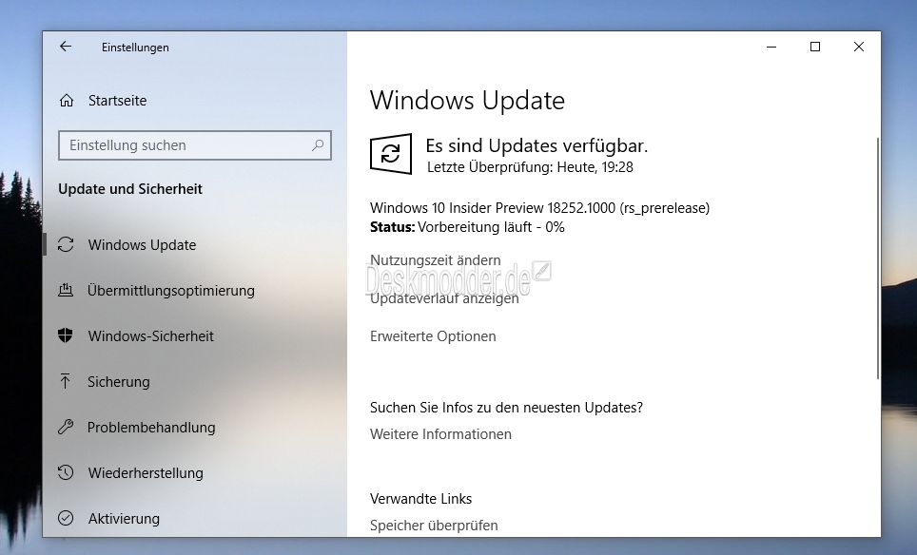Open Startseite
The height and width of the screenshot is (555, 917).
click(118, 101)
